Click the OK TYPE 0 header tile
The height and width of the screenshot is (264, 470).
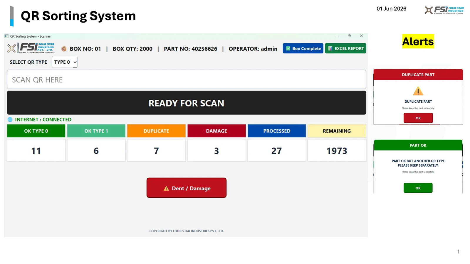(36, 131)
